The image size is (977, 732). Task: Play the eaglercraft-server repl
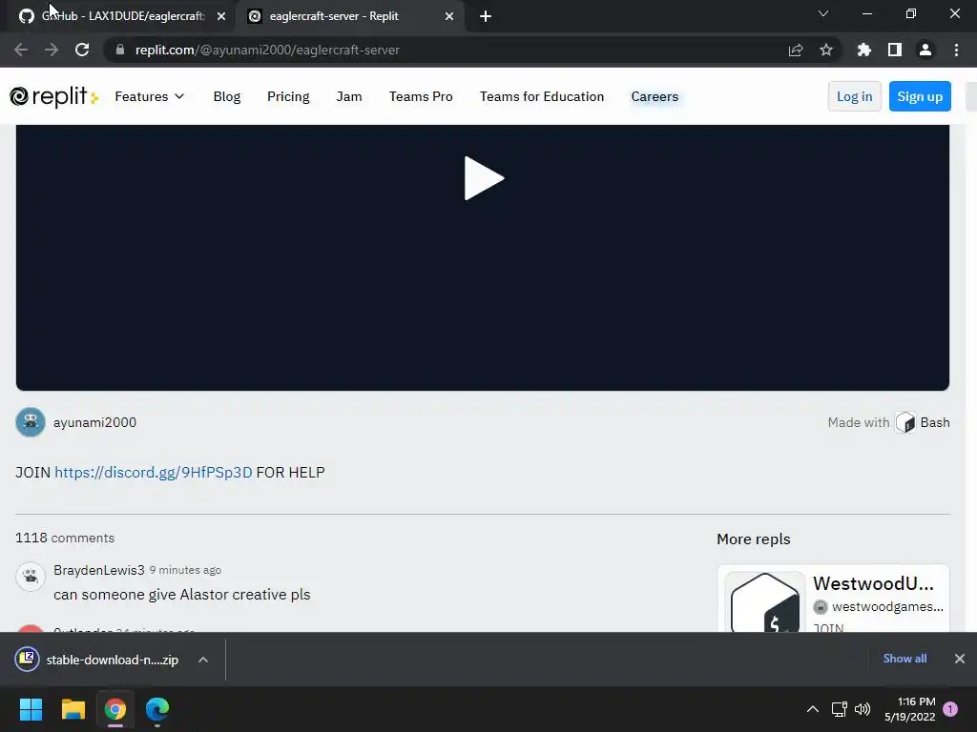pyautogui.click(x=484, y=178)
